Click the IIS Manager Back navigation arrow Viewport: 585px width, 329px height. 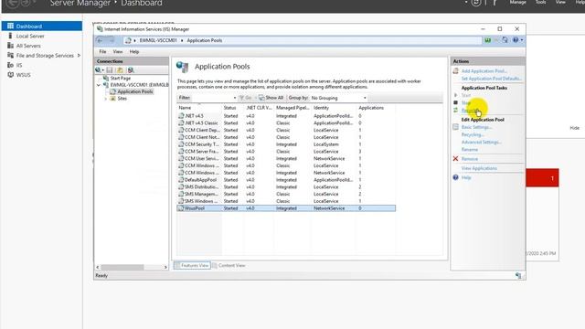(x=100, y=40)
